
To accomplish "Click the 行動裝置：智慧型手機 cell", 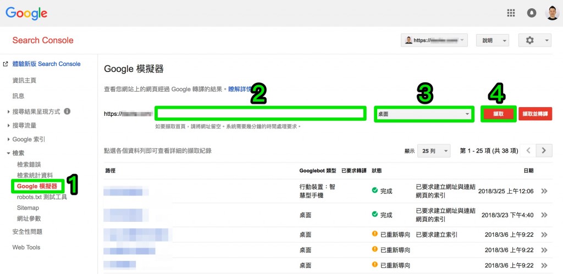I will click(317, 191).
